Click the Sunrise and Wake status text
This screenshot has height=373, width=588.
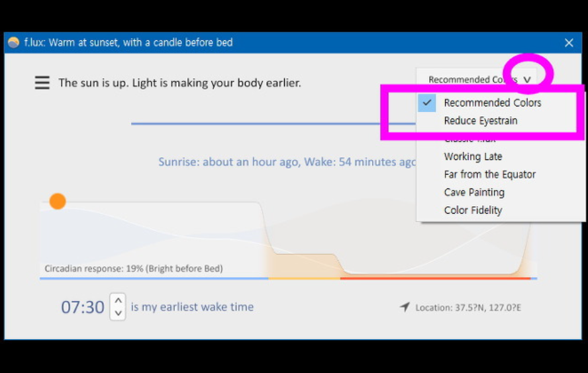[287, 162]
